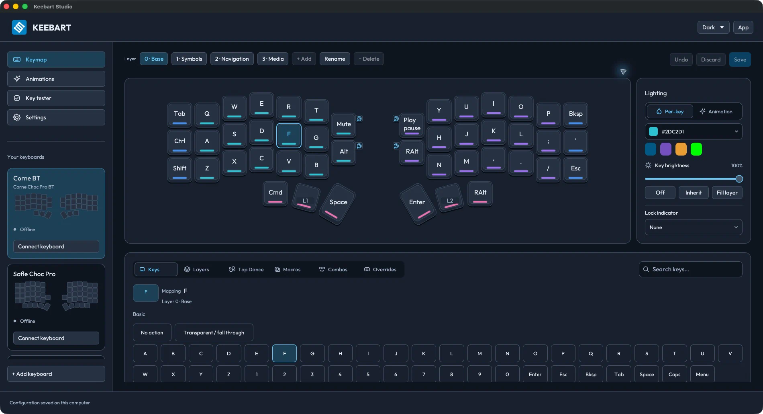Click the encoder icon beside Alt key

click(359, 146)
